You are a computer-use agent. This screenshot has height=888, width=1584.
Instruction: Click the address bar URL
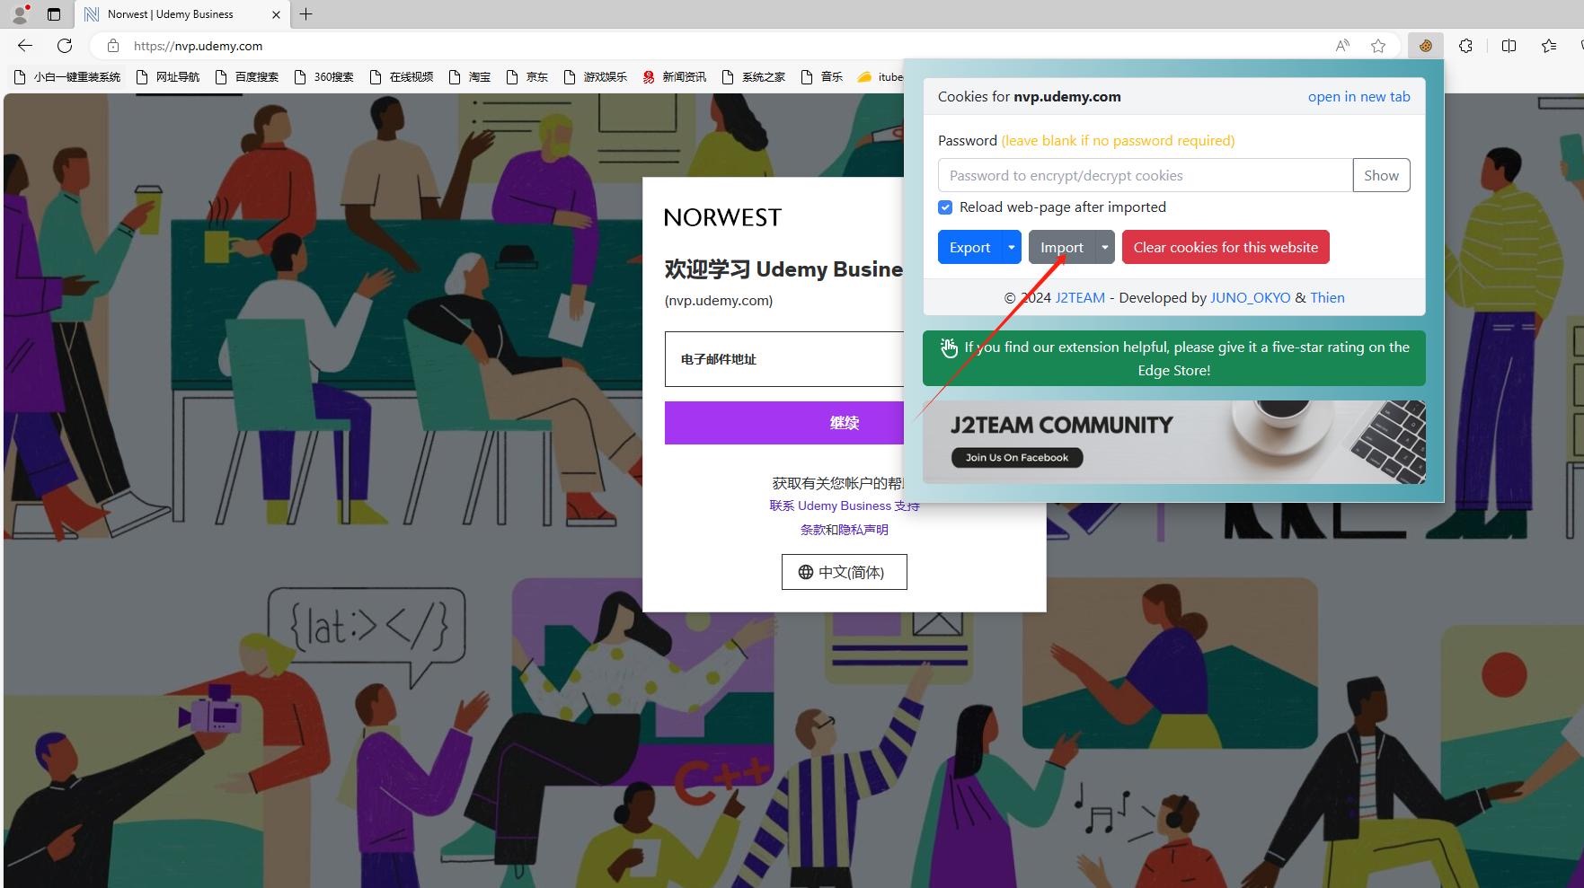[198, 46]
